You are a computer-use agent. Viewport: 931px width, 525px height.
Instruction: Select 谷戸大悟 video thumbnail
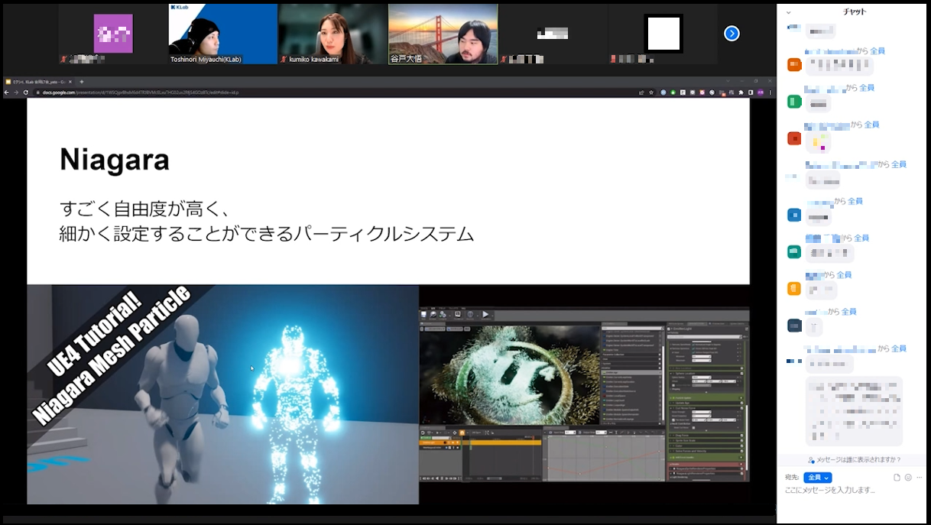coord(443,34)
